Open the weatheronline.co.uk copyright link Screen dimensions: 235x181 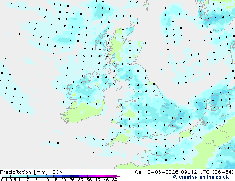[201, 177]
